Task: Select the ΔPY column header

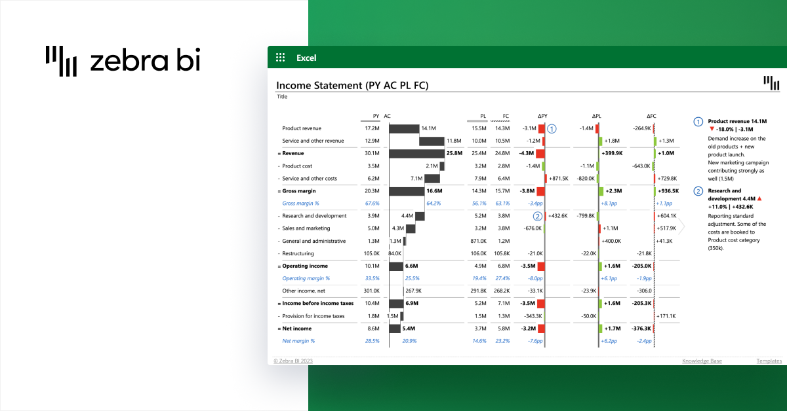Action: coord(541,116)
